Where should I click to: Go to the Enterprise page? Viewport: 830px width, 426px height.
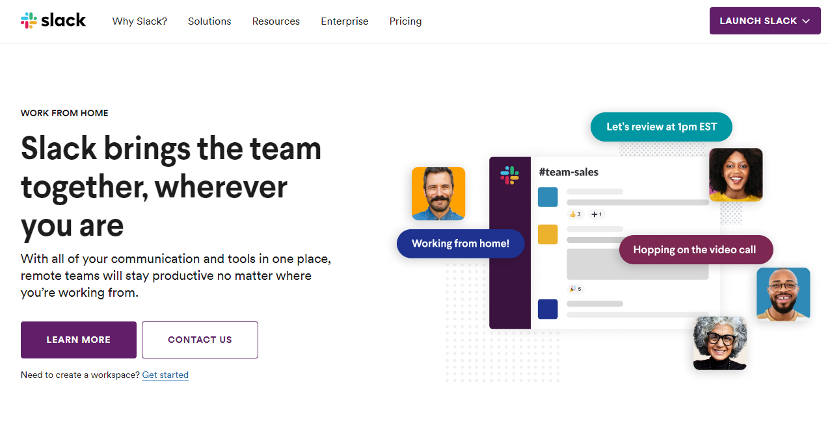pyautogui.click(x=345, y=21)
